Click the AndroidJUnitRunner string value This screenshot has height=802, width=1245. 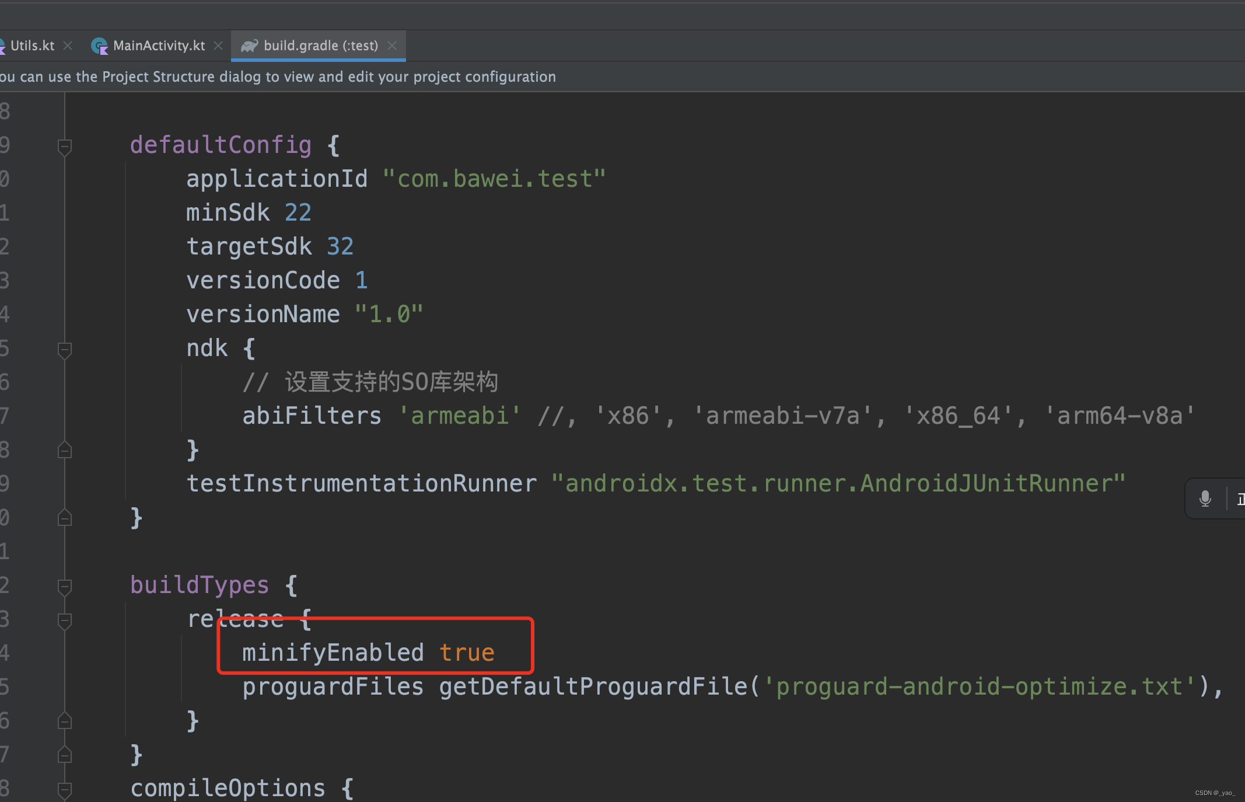(x=838, y=483)
